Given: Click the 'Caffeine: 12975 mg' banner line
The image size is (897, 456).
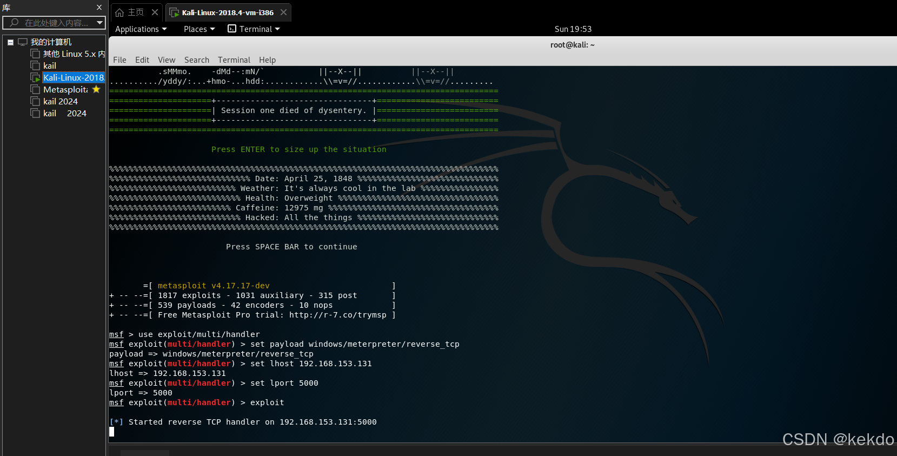Looking at the screenshot, I should (280, 208).
